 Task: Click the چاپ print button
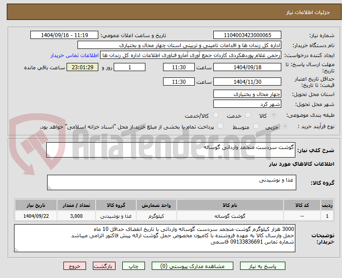[x=134, y=266]
